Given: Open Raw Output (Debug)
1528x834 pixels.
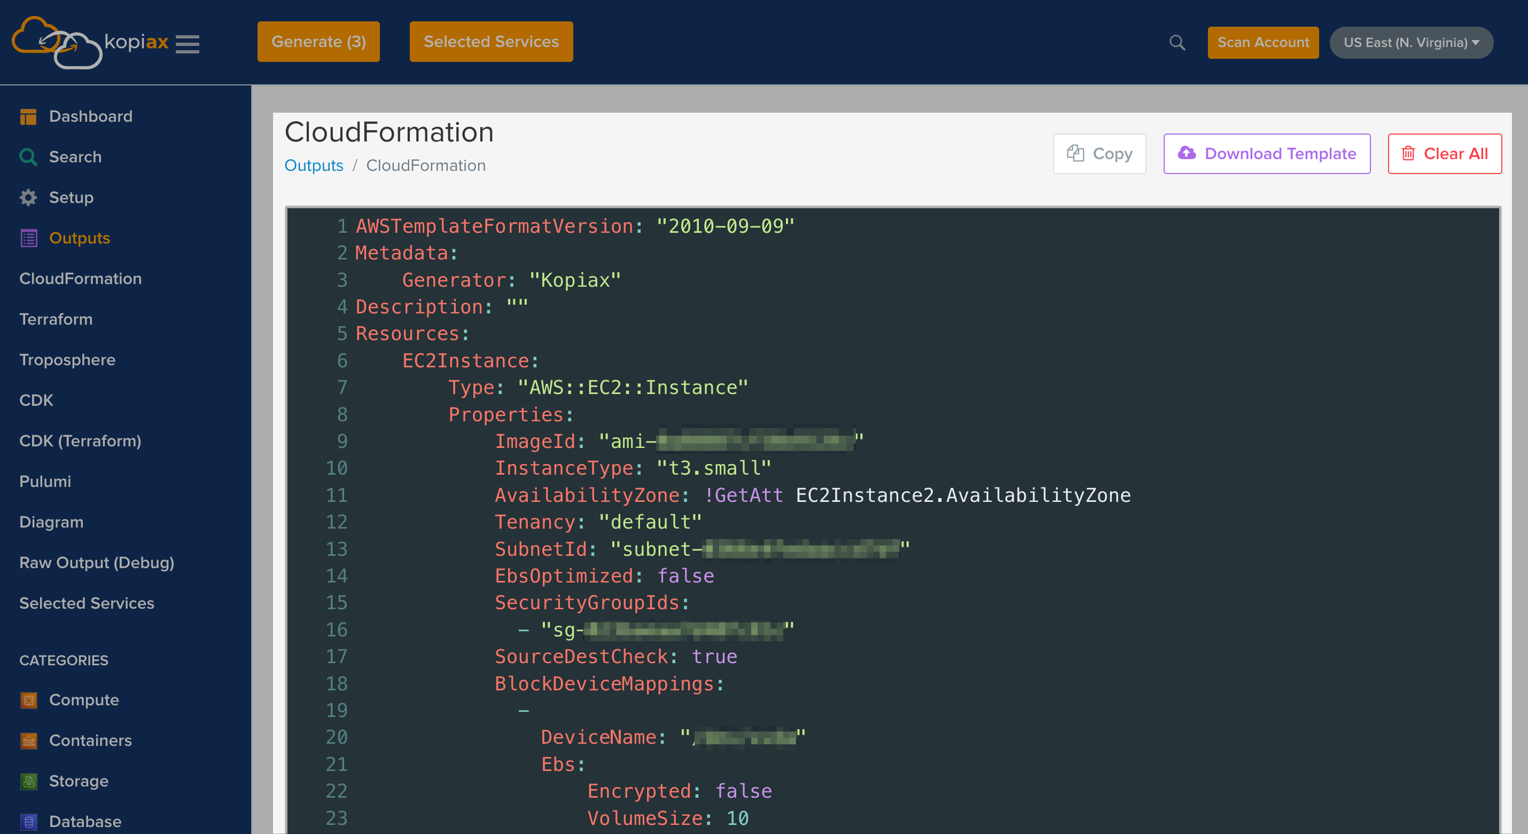Looking at the screenshot, I should tap(97, 563).
